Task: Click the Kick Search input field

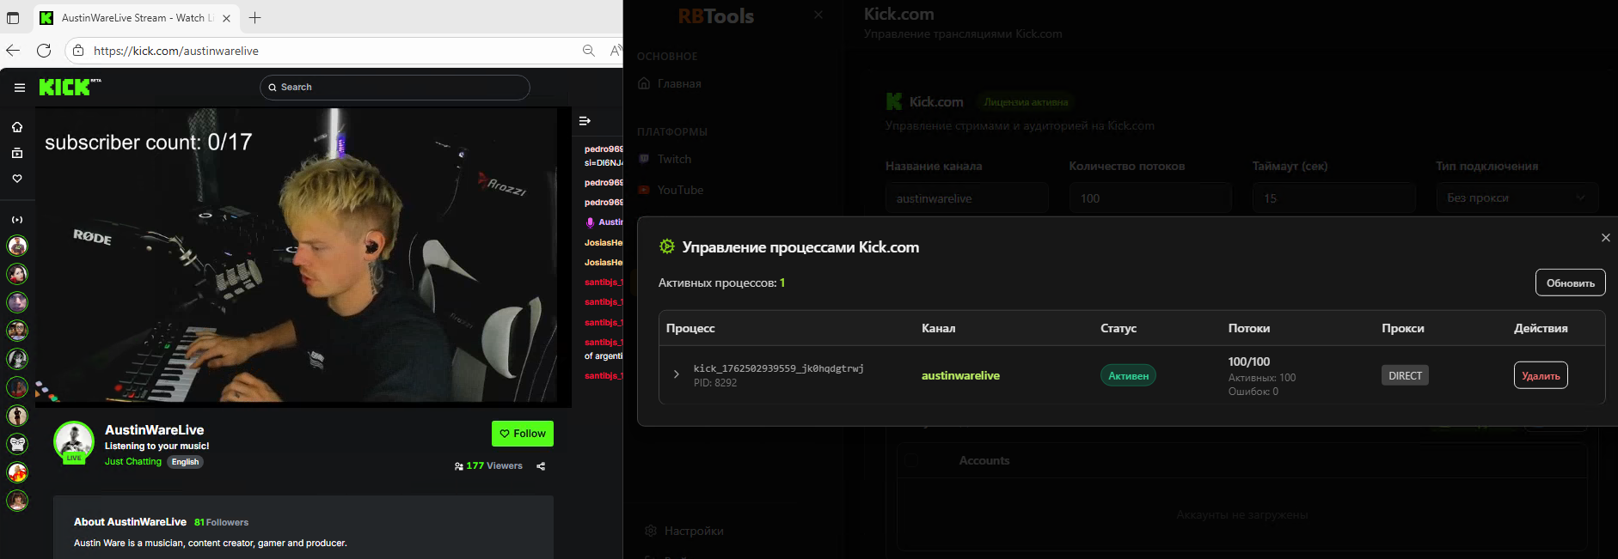Action: click(395, 88)
